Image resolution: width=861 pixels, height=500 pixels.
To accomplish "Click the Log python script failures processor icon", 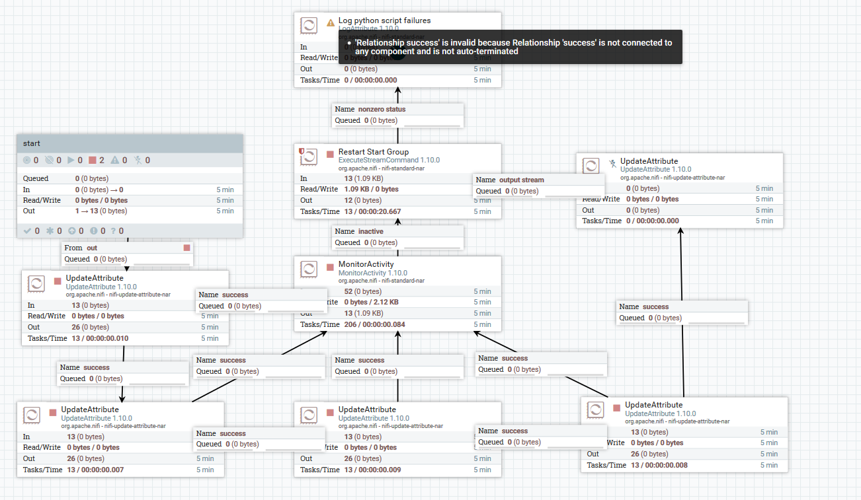I will point(309,26).
